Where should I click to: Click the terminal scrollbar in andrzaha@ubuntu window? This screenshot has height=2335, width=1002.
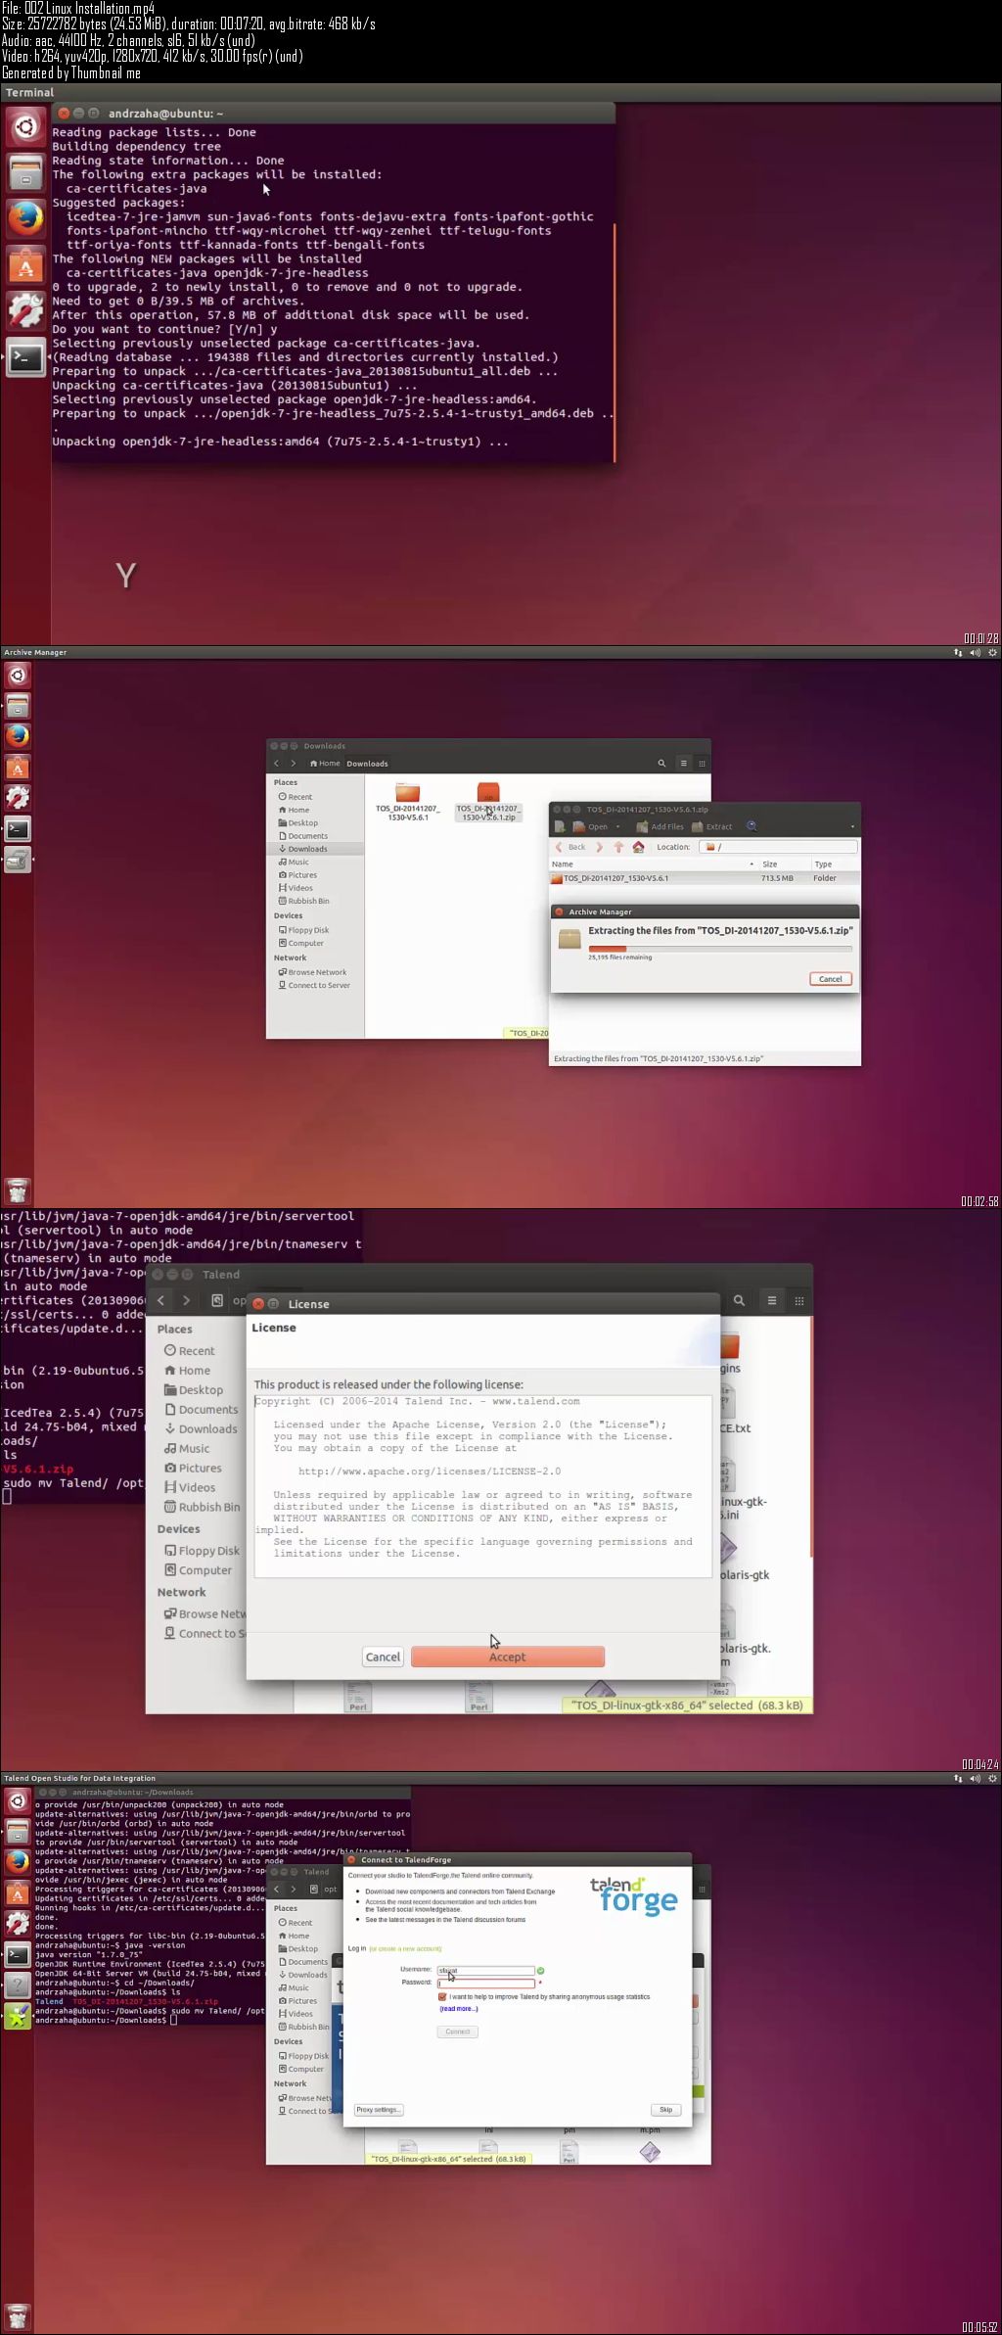pyautogui.click(x=614, y=342)
